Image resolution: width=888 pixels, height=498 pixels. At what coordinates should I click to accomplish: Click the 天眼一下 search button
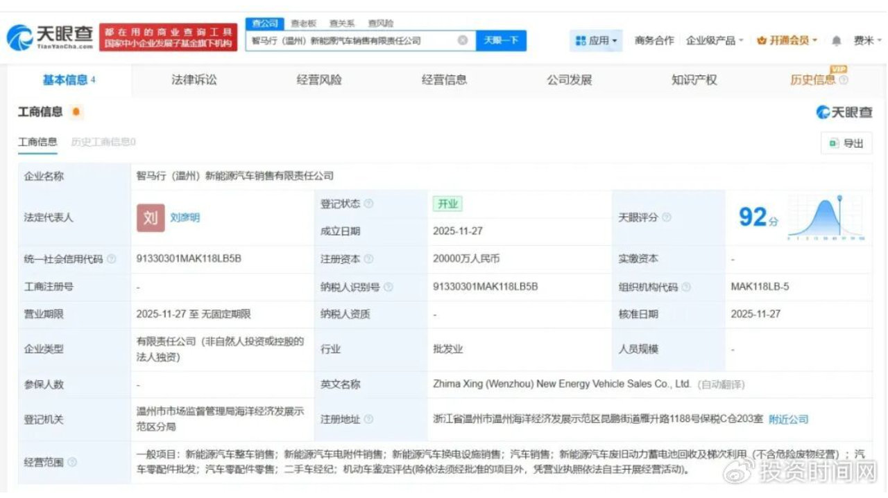pos(501,40)
